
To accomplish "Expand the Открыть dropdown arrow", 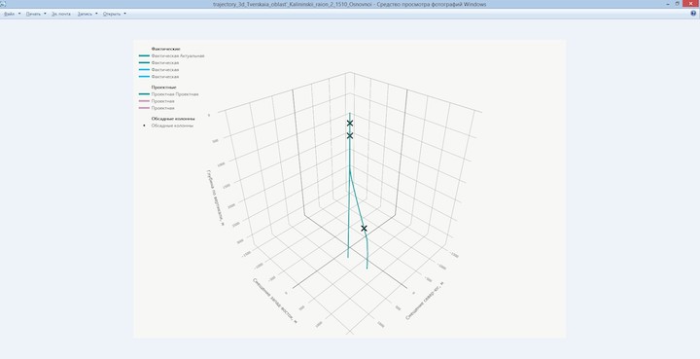I will pos(124,14).
